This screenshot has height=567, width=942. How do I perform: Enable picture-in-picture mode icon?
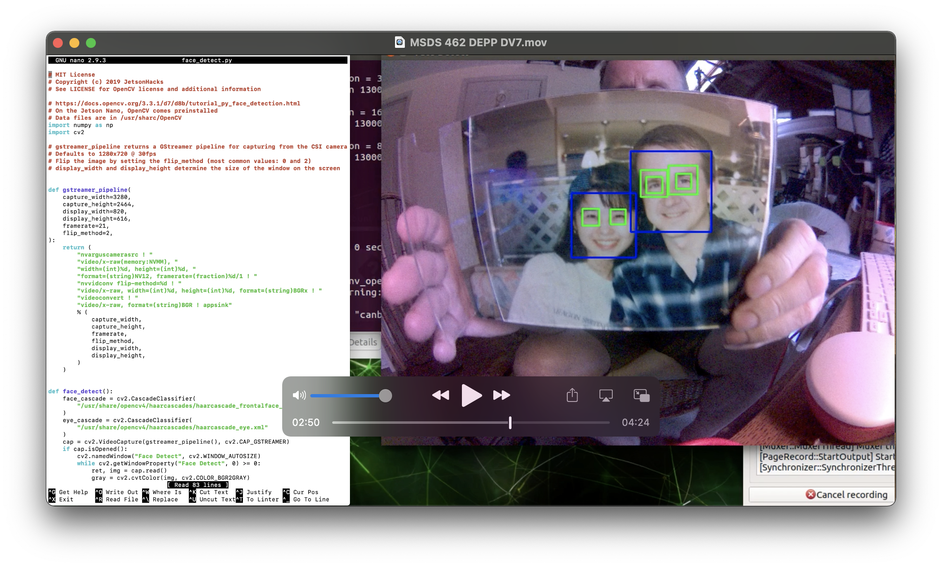(642, 395)
